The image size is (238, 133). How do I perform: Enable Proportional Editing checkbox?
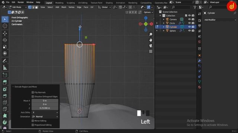point(33,125)
